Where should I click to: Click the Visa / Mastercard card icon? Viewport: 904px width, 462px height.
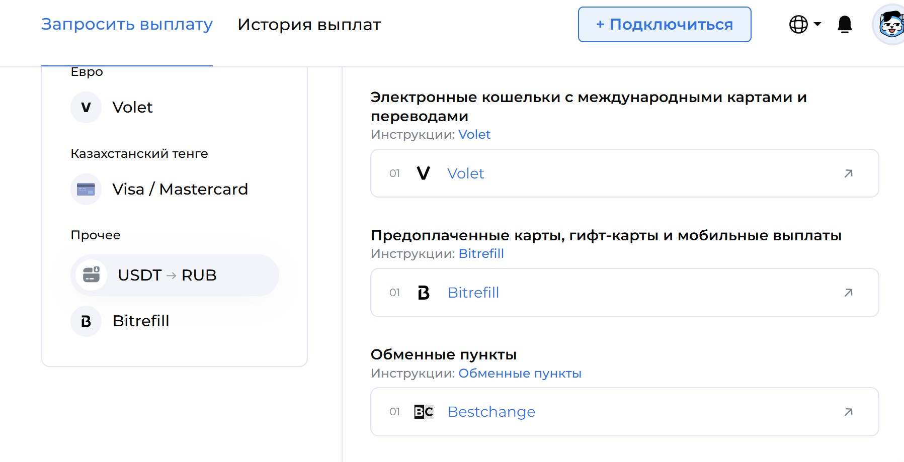click(86, 189)
